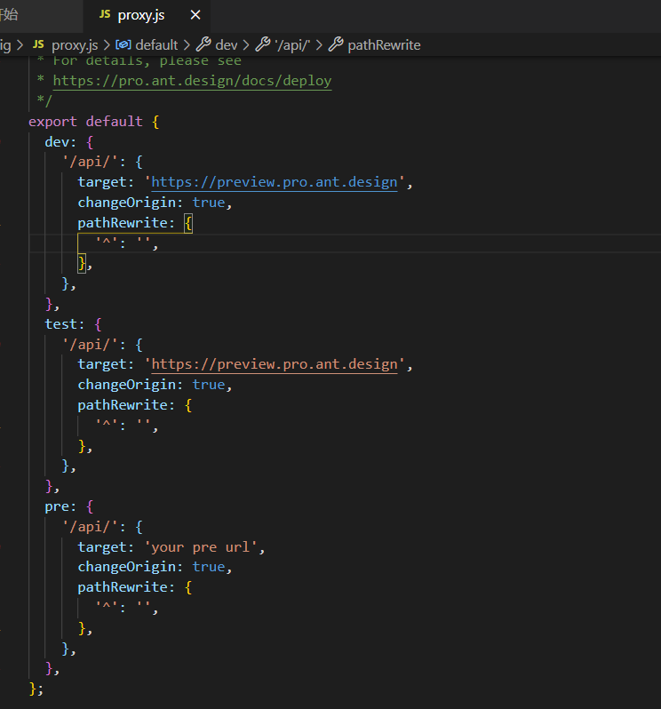This screenshot has width=661, height=709.
Task: Expand breadcrumb chevron after default
Action: click(187, 45)
